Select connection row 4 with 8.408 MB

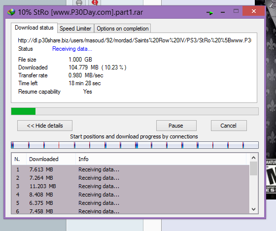131,195
